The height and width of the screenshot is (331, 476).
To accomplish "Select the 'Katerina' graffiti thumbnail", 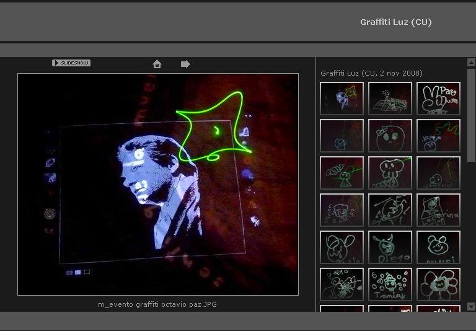I will pyautogui.click(x=438, y=210).
